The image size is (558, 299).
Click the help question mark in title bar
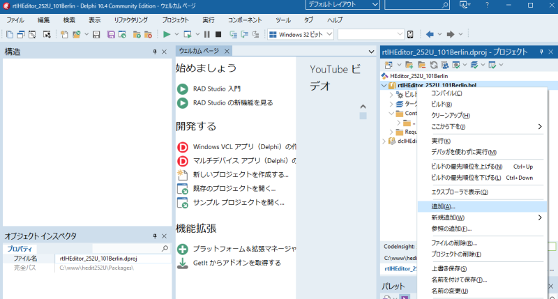[x=487, y=5]
